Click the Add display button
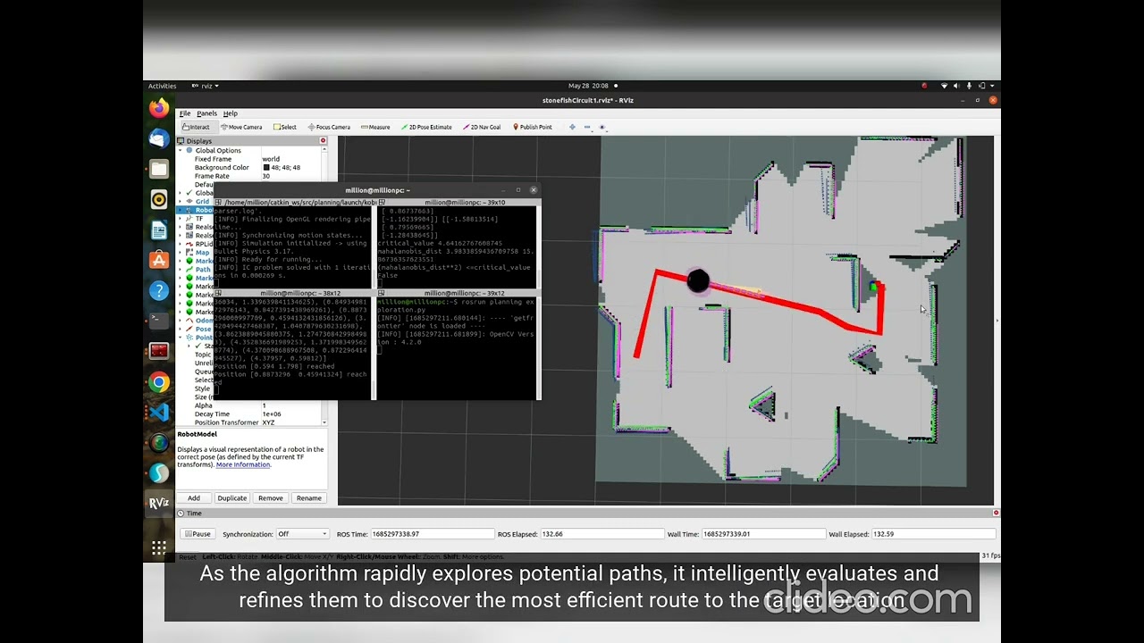 [x=194, y=498]
